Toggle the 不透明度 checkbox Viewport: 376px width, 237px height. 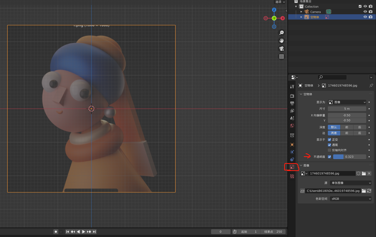point(329,157)
